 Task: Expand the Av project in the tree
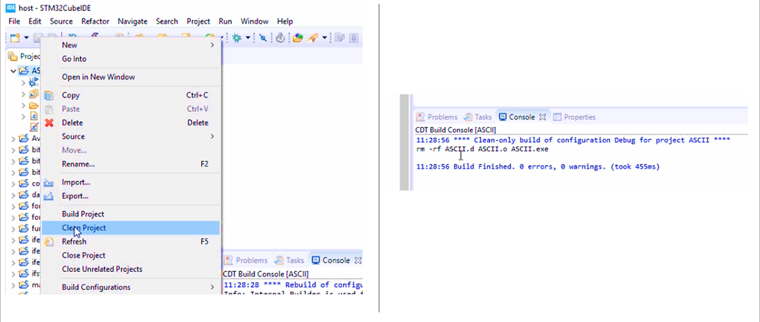click(13, 139)
